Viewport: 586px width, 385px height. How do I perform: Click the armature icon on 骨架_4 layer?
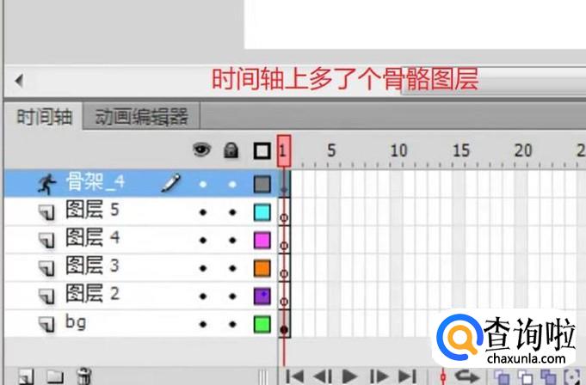point(46,183)
